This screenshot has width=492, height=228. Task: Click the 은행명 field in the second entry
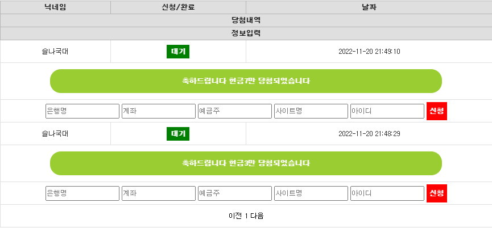click(x=82, y=193)
